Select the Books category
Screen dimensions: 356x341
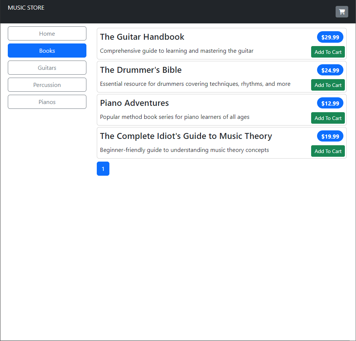(x=47, y=51)
